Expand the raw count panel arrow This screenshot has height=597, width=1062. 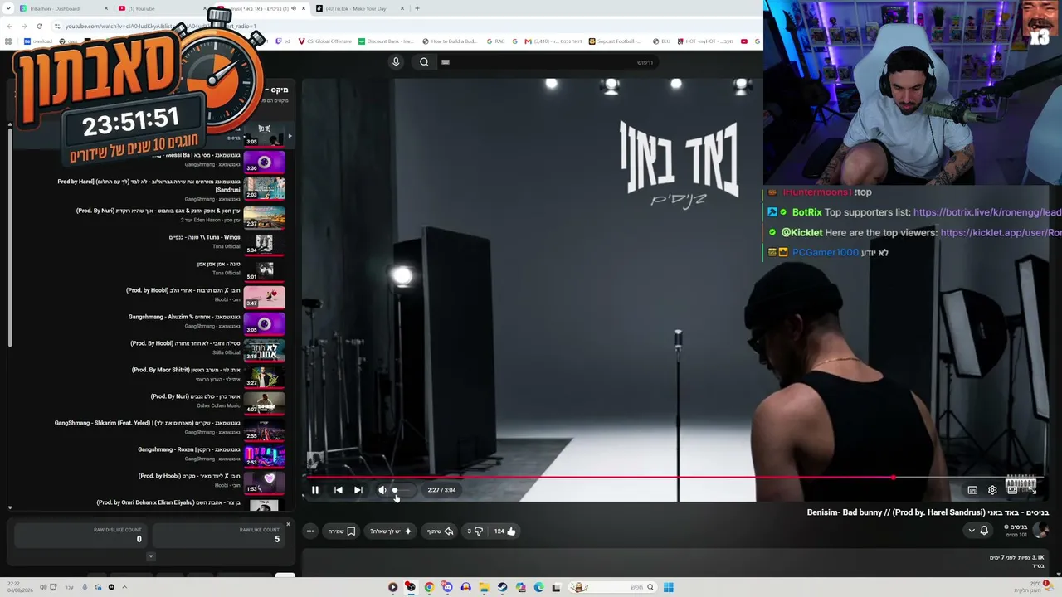tap(150, 556)
